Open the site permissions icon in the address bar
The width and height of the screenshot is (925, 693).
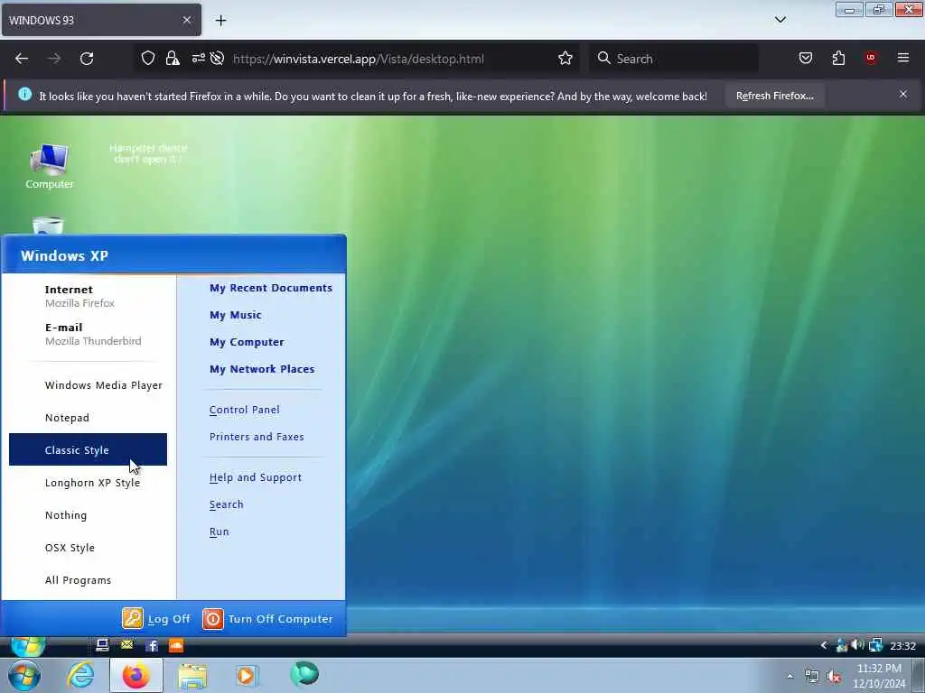(198, 58)
